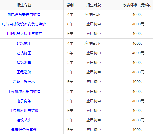Image resolution: width=153 pixels, height=134 pixels.
Task: Click the 招生对象 column header
Action: coord(93,5)
